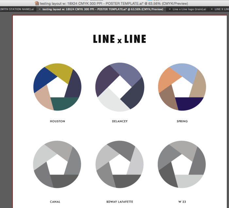Pick the teal green segment of the Houston circle
229x208 pixels.
tap(65, 104)
